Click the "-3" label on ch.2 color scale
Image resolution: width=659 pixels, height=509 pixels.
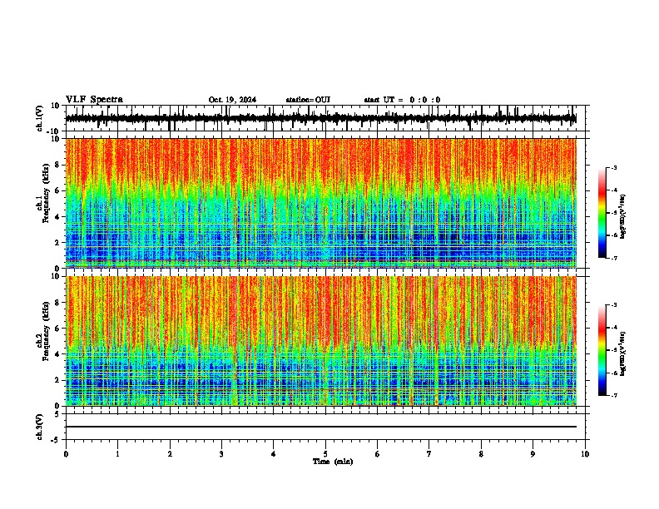click(614, 305)
